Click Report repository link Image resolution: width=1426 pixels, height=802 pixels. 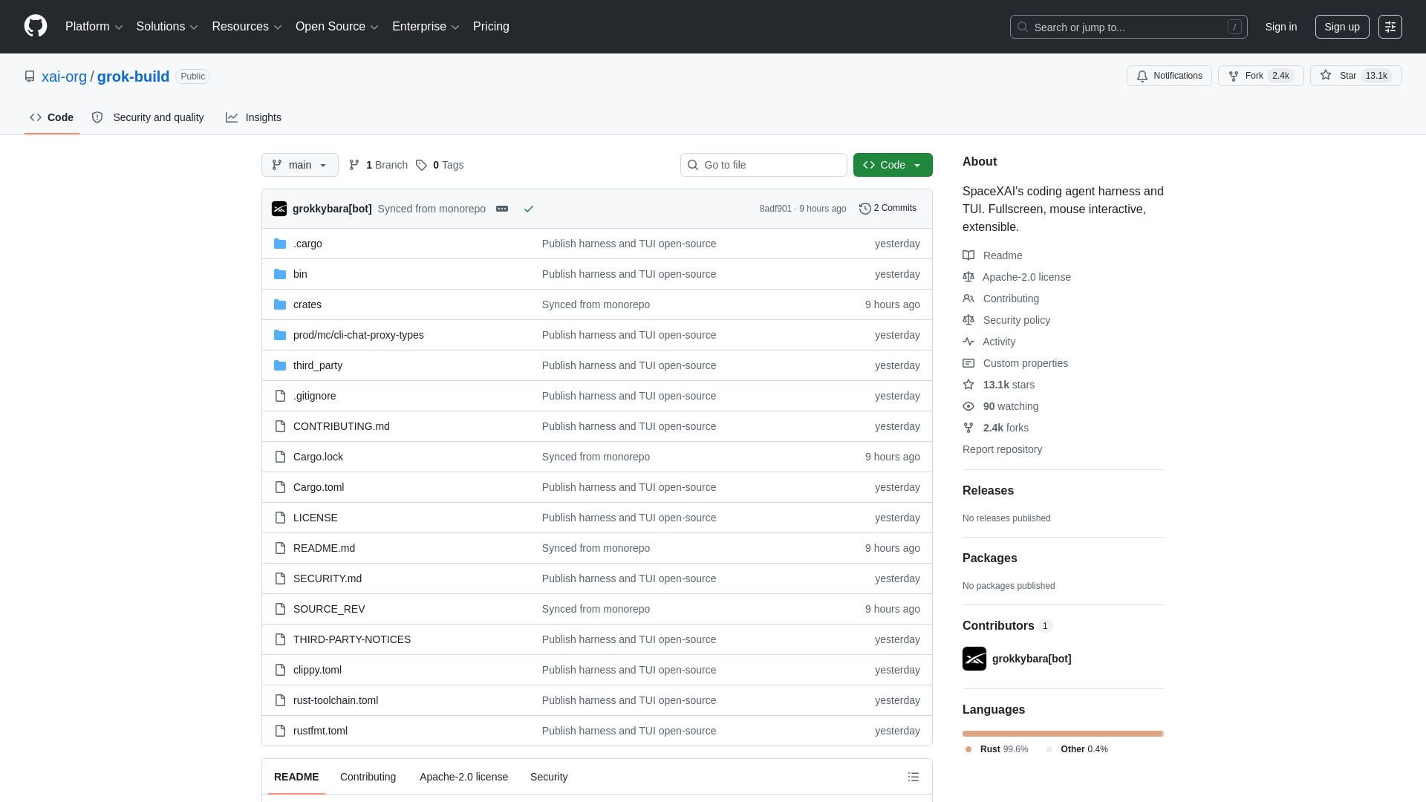click(x=1002, y=449)
